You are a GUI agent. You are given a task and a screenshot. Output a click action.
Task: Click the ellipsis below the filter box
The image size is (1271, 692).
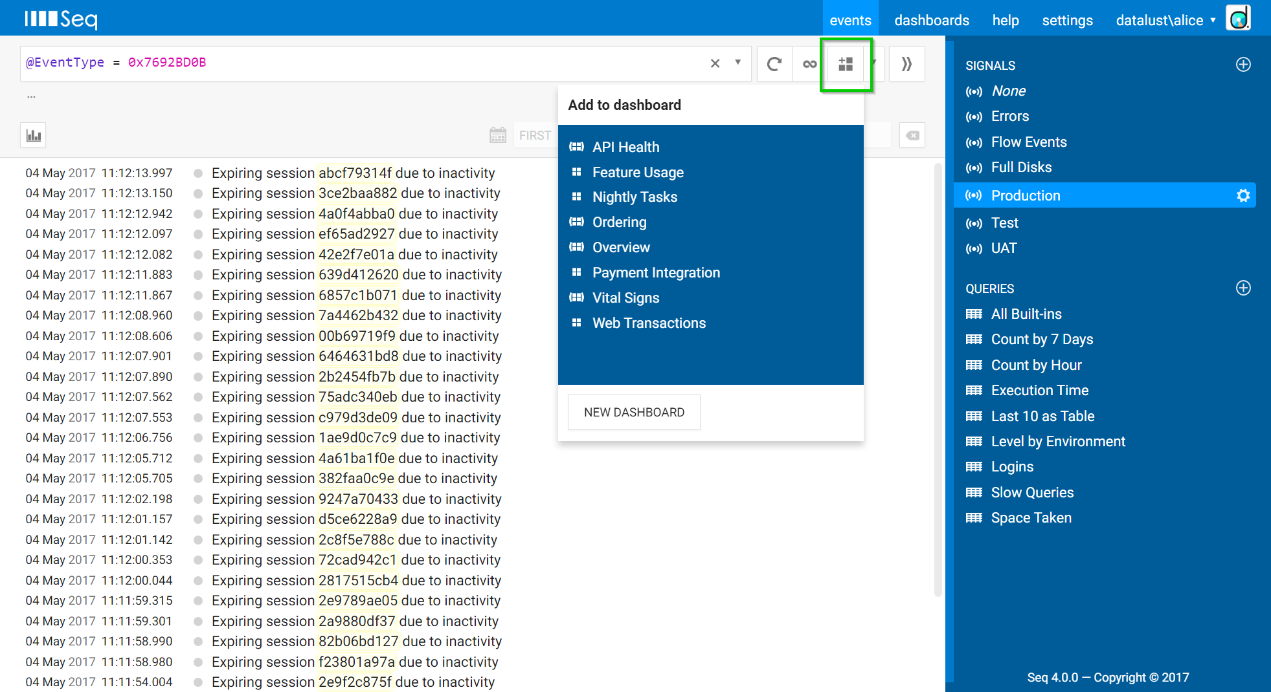(31, 96)
